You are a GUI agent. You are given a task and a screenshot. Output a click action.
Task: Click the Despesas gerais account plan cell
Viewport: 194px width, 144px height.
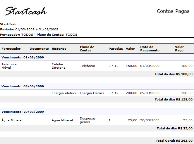(87, 120)
